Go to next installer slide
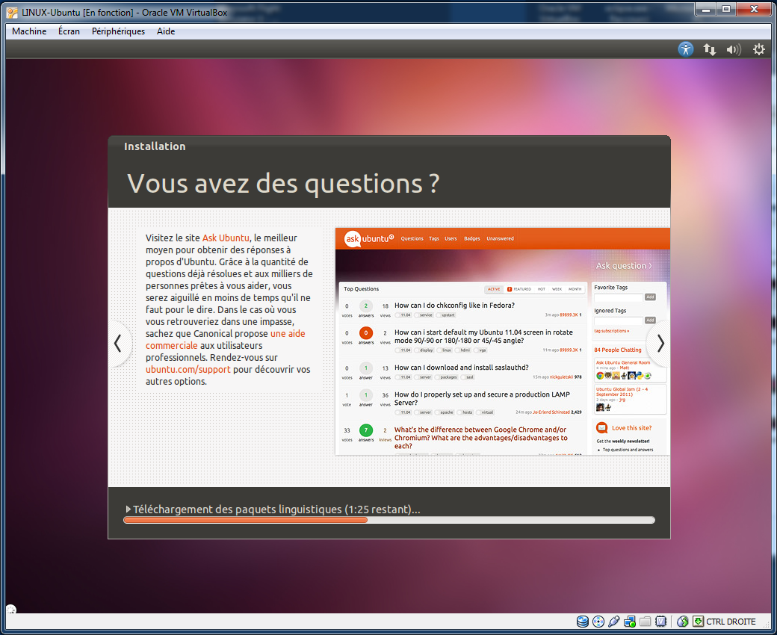Image resolution: width=777 pixels, height=635 pixels. [x=660, y=343]
